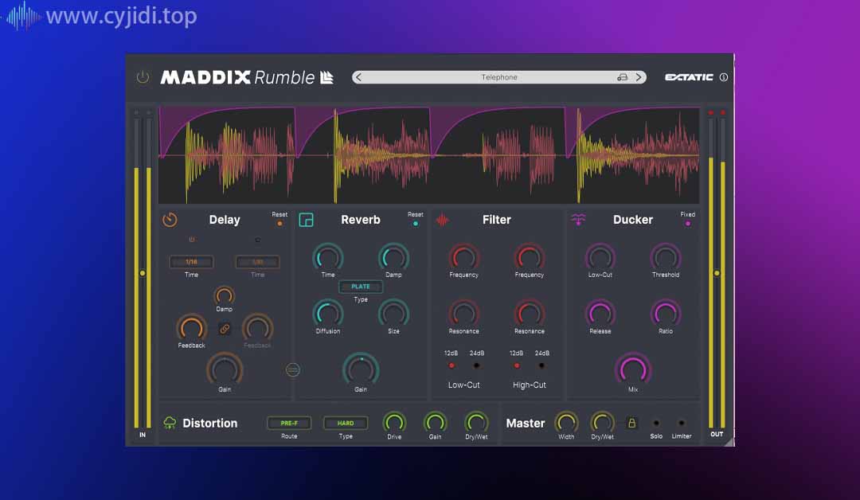This screenshot has width=860, height=500.
Task: Click the Master Width knob
Action: coord(566,422)
